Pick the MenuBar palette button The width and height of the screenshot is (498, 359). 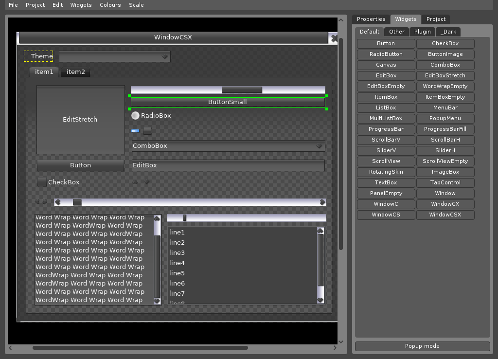[x=445, y=108]
